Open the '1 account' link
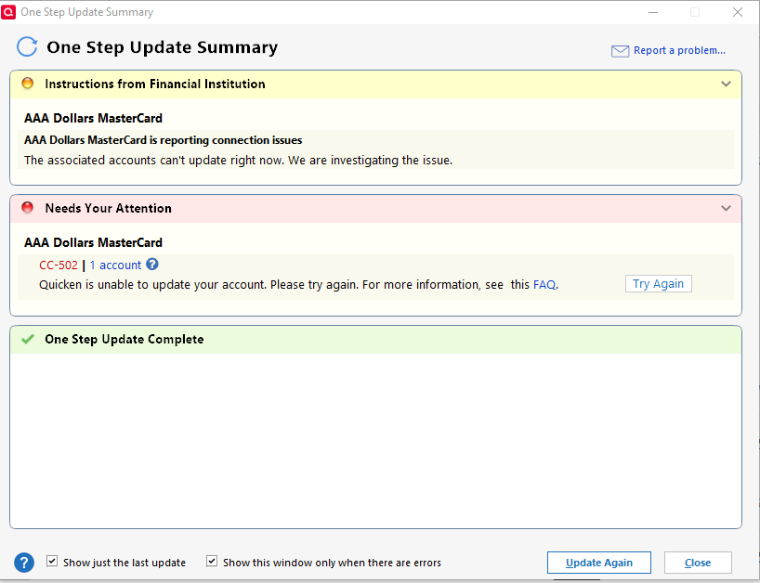Image resolution: width=760 pixels, height=583 pixels. click(x=115, y=266)
